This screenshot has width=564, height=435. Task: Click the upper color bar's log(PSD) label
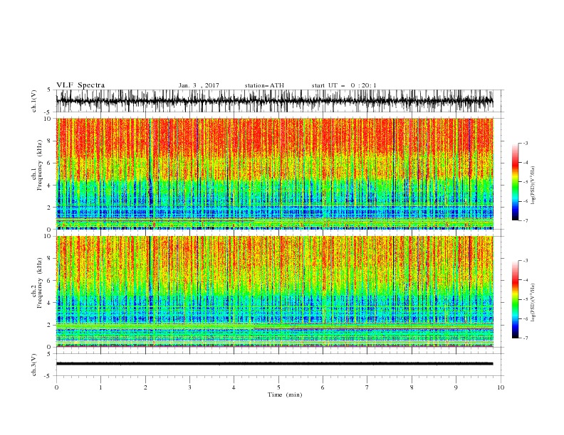click(533, 186)
